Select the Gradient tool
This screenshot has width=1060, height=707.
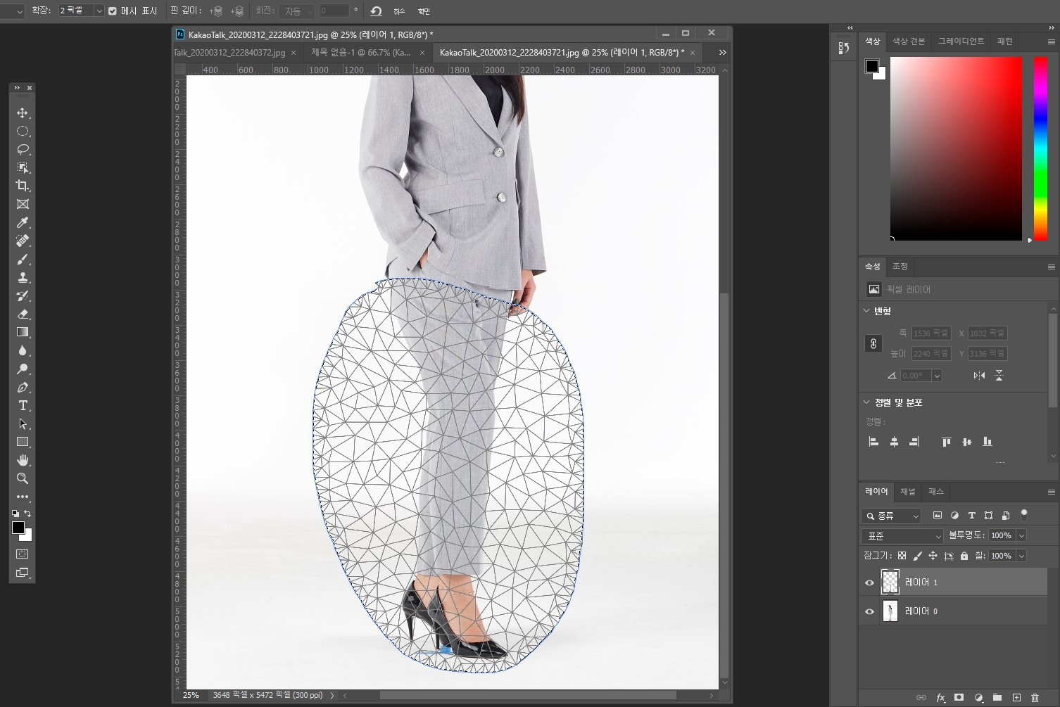pos(23,332)
